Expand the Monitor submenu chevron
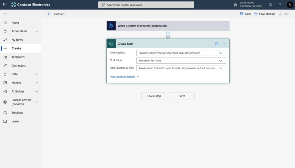 [37, 83]
